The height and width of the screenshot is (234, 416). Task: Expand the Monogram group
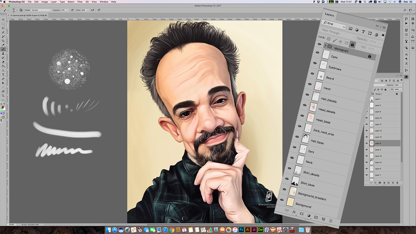(325, 46)
